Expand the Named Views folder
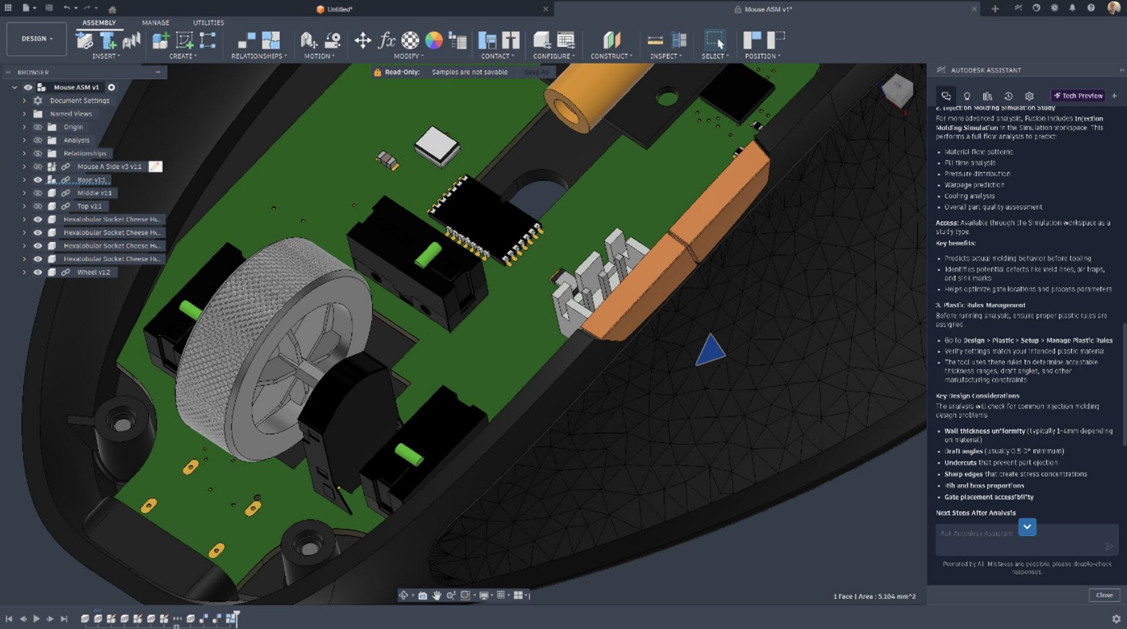Screen dimensions: 1127x629 point(24,114)
